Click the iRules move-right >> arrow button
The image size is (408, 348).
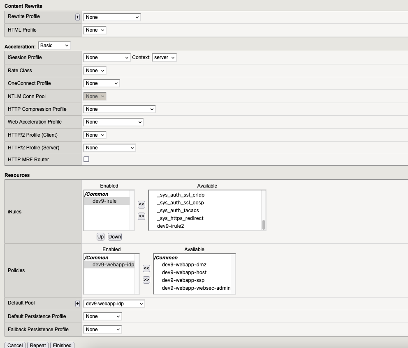tap(141, 216)
